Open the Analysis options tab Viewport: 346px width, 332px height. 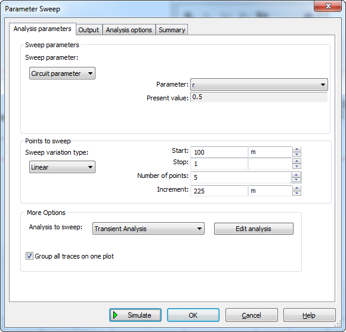coord(129,30)
